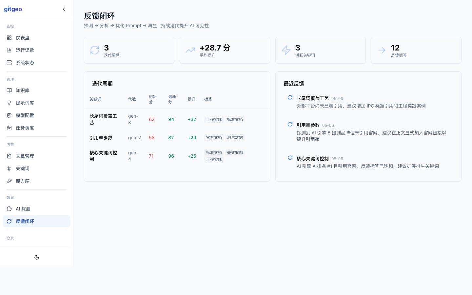472x295 pixels.
Task: Click the 关键词 column header
Action: (x=95, y=99)
